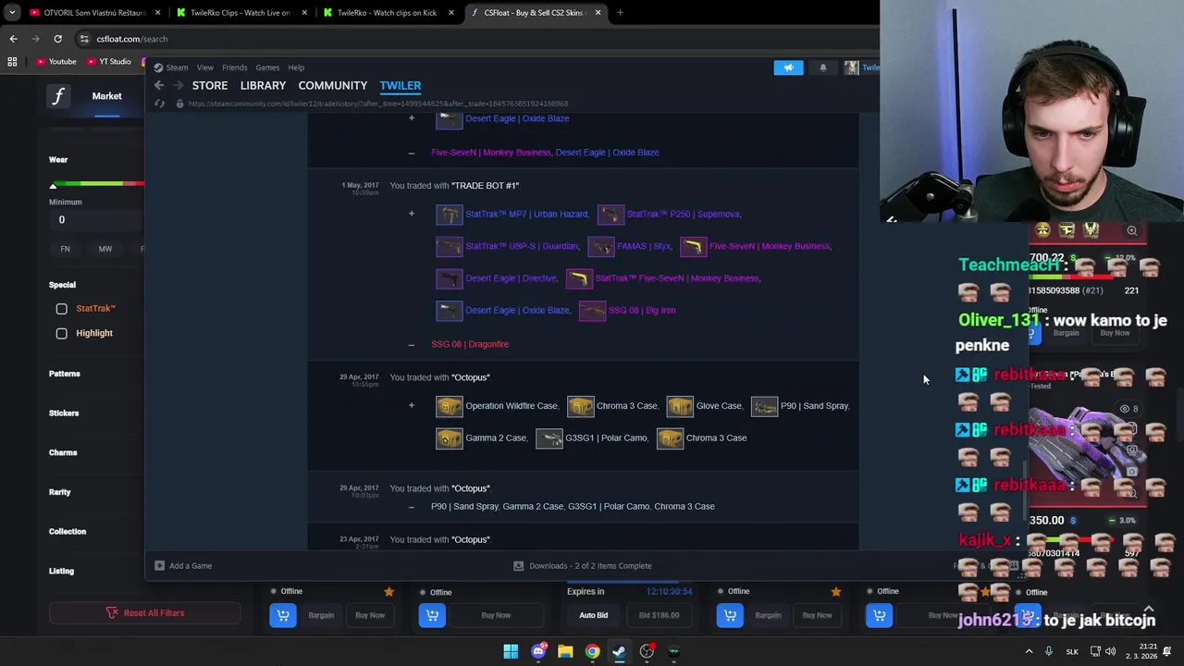Open Glove Case item link
This screenshot has width=1184, height=666.
[x=719, y=406]
